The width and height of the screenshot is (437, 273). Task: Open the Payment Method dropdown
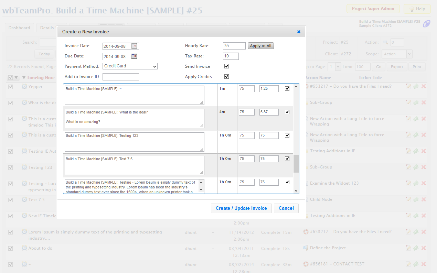point(130,66)
